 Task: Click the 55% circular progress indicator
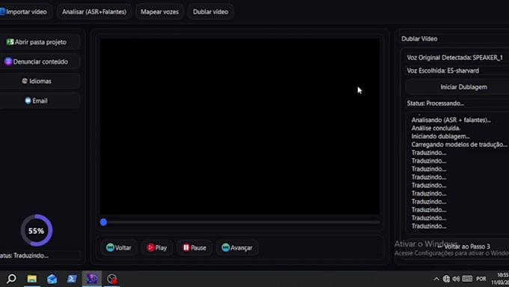point(37,230)
